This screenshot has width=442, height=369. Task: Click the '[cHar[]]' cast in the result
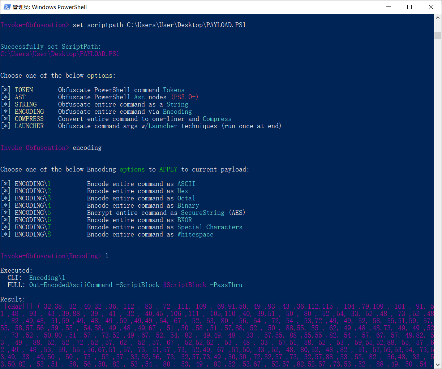(x=18, y=307)
